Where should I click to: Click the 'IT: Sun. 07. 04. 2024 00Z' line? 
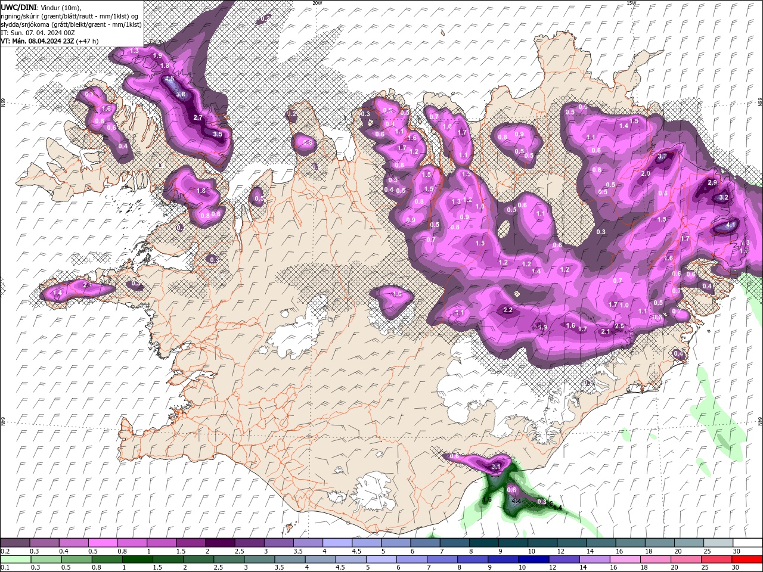pos(38,32)
